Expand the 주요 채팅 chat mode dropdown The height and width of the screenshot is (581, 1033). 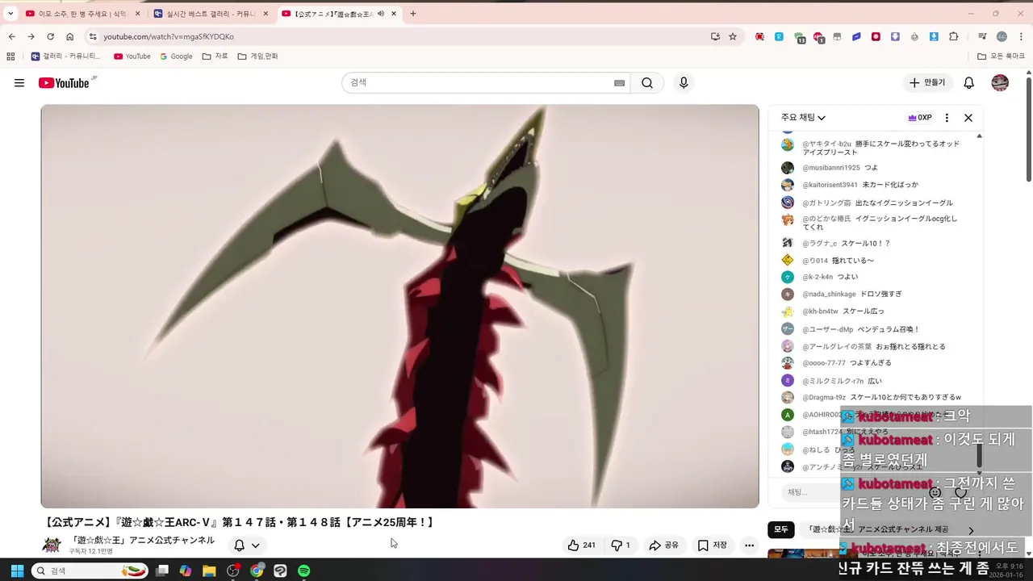pos(803,118)
